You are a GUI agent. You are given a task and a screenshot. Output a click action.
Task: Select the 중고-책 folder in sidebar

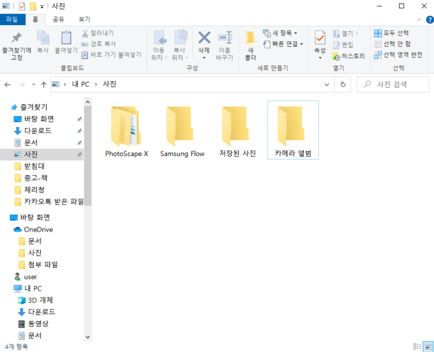click(x=31, y=178)
